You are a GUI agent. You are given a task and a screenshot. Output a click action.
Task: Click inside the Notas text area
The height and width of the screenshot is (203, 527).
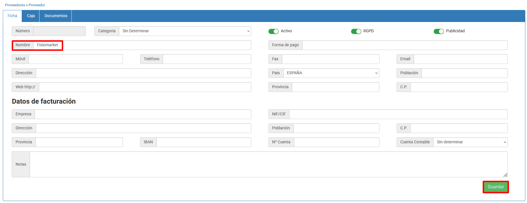268,164
